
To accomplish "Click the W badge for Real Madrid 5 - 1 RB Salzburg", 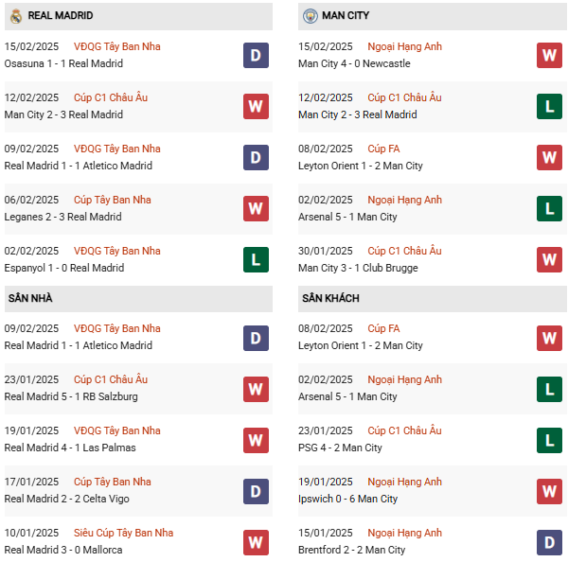I will pos(256,389).
